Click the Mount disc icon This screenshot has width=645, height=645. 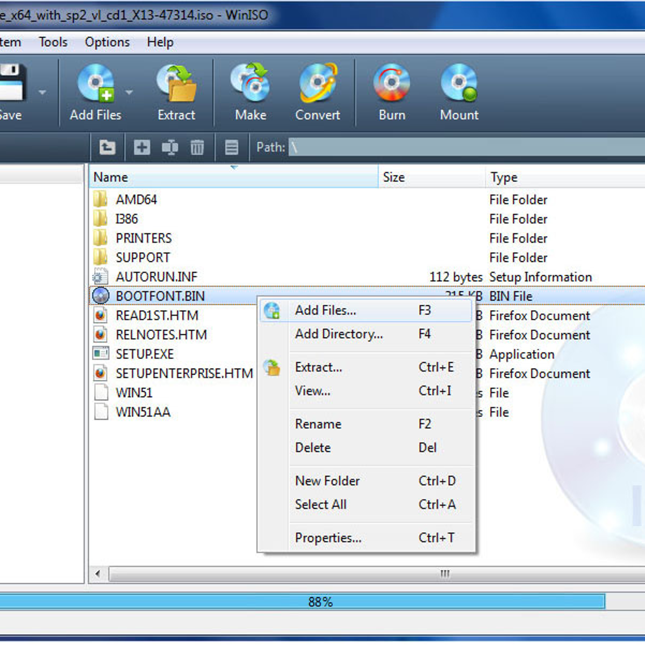pos(459,84)
